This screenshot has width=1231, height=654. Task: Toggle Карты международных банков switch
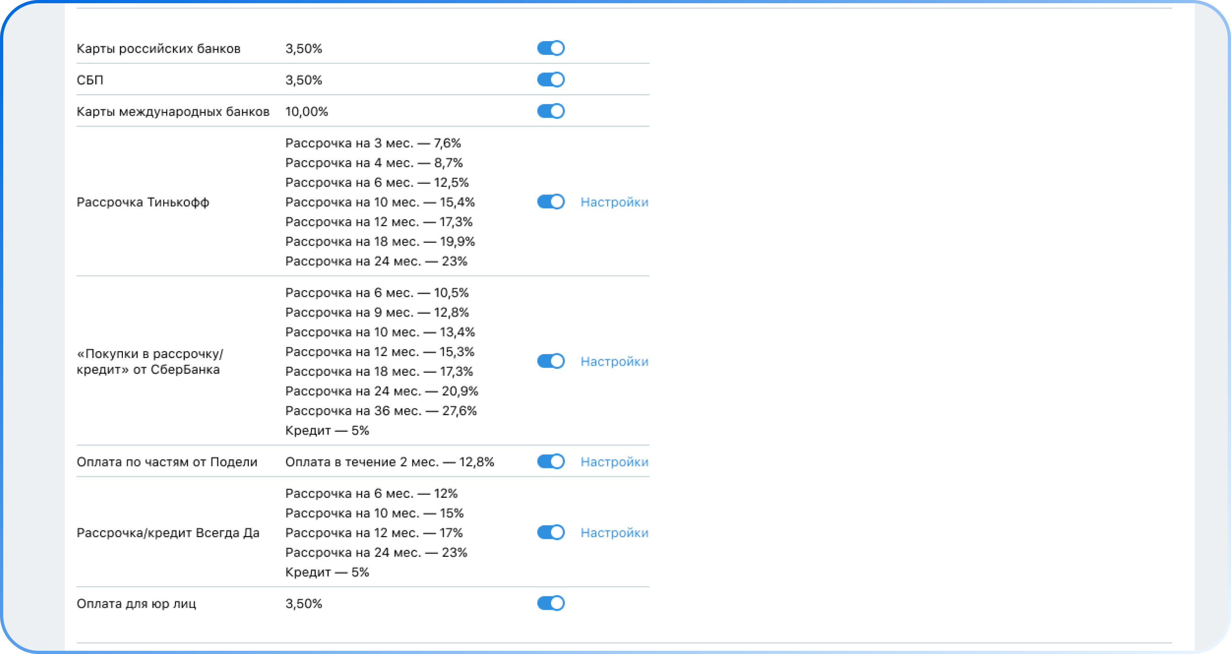[x=551, y=111]
